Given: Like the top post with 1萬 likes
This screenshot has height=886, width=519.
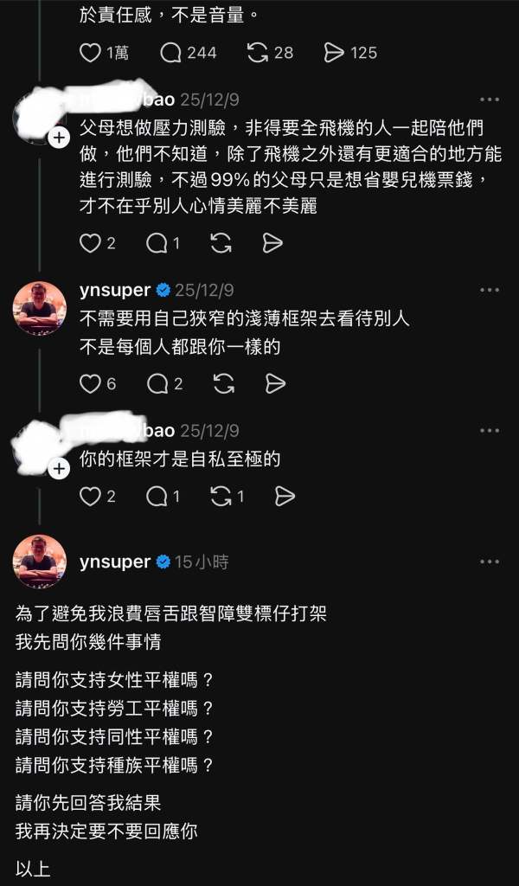Looking at the screenshot, I should point(91,53).
